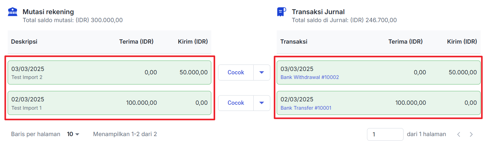The height and width of the screenshot is (145, 488).
Task: Open Bank Transfer #10001 link
Action: pyautogui.click(x=306, y=108)
